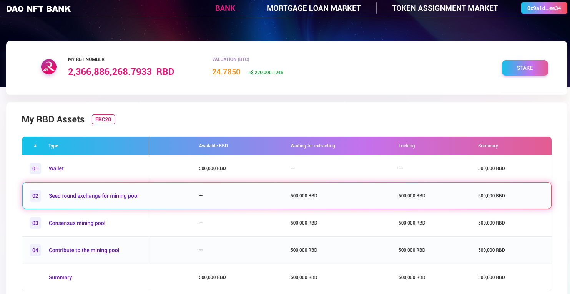Click Contribute row Waiting for extracting value
The width and height of the screenshot is (570, 294).
tap(304, 250)
